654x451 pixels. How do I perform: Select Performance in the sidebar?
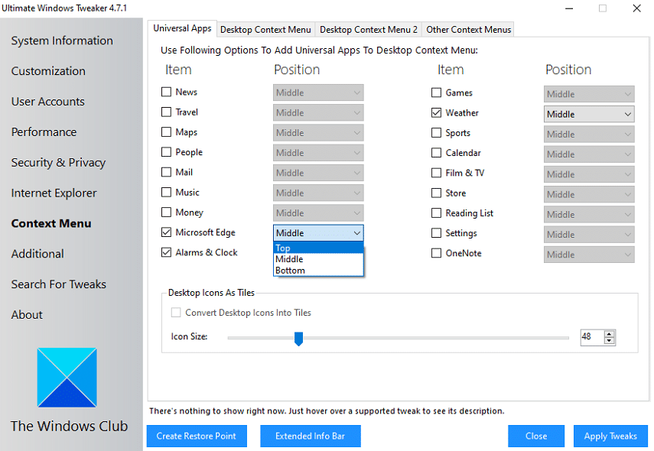tap(44, 131)
